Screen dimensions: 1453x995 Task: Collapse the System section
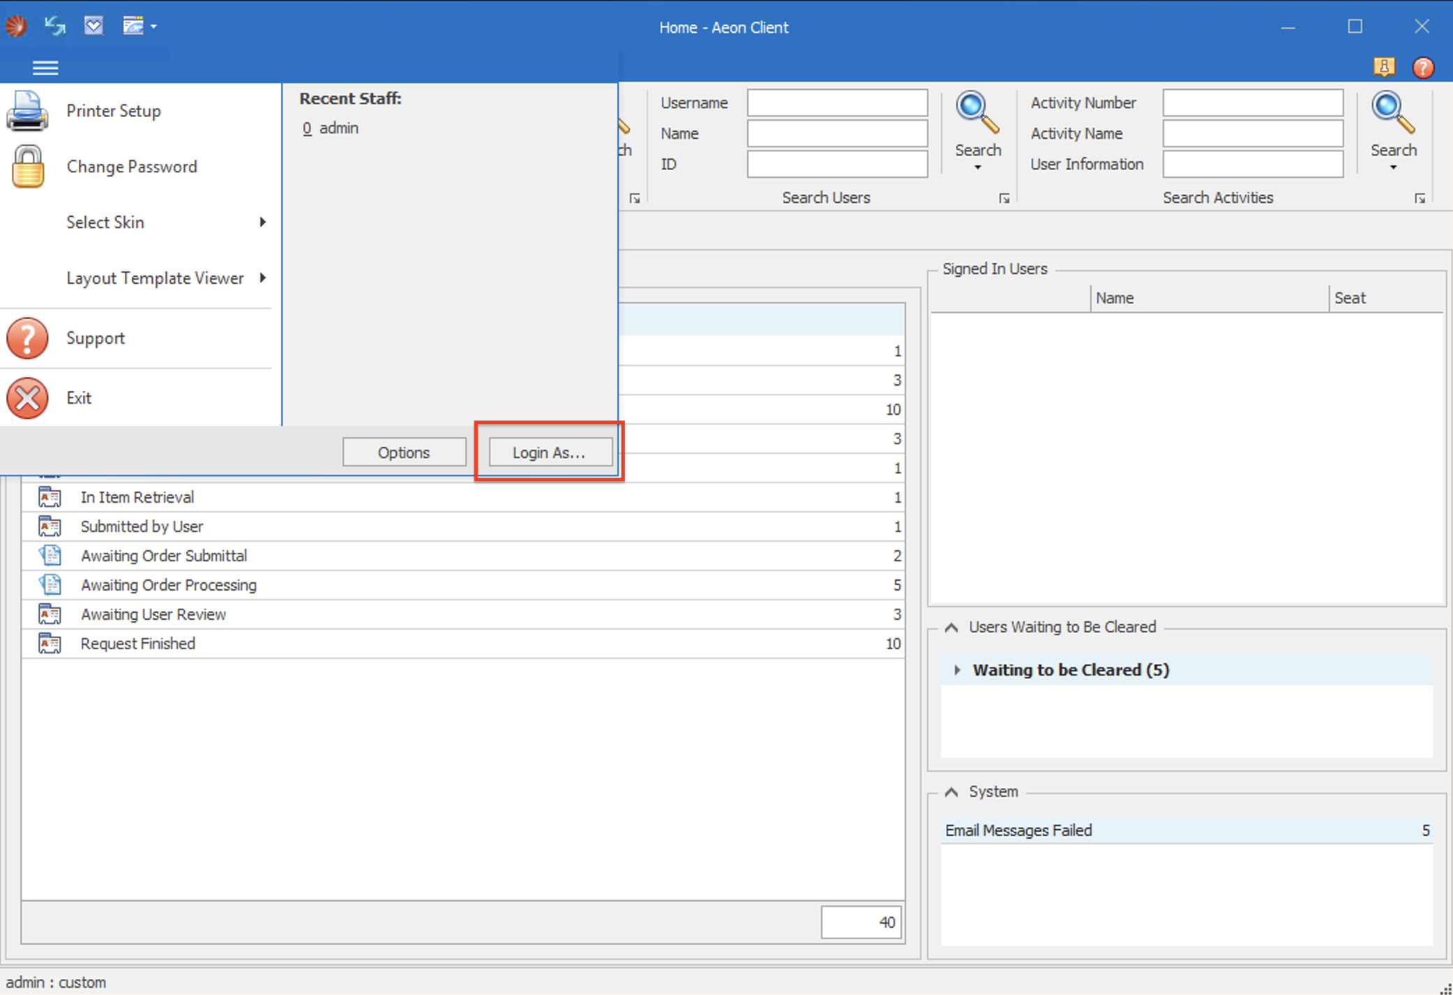[x=951, y=791]
